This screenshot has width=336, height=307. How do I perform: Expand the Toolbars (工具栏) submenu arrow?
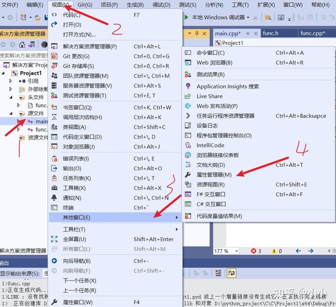tap(176, 229)
